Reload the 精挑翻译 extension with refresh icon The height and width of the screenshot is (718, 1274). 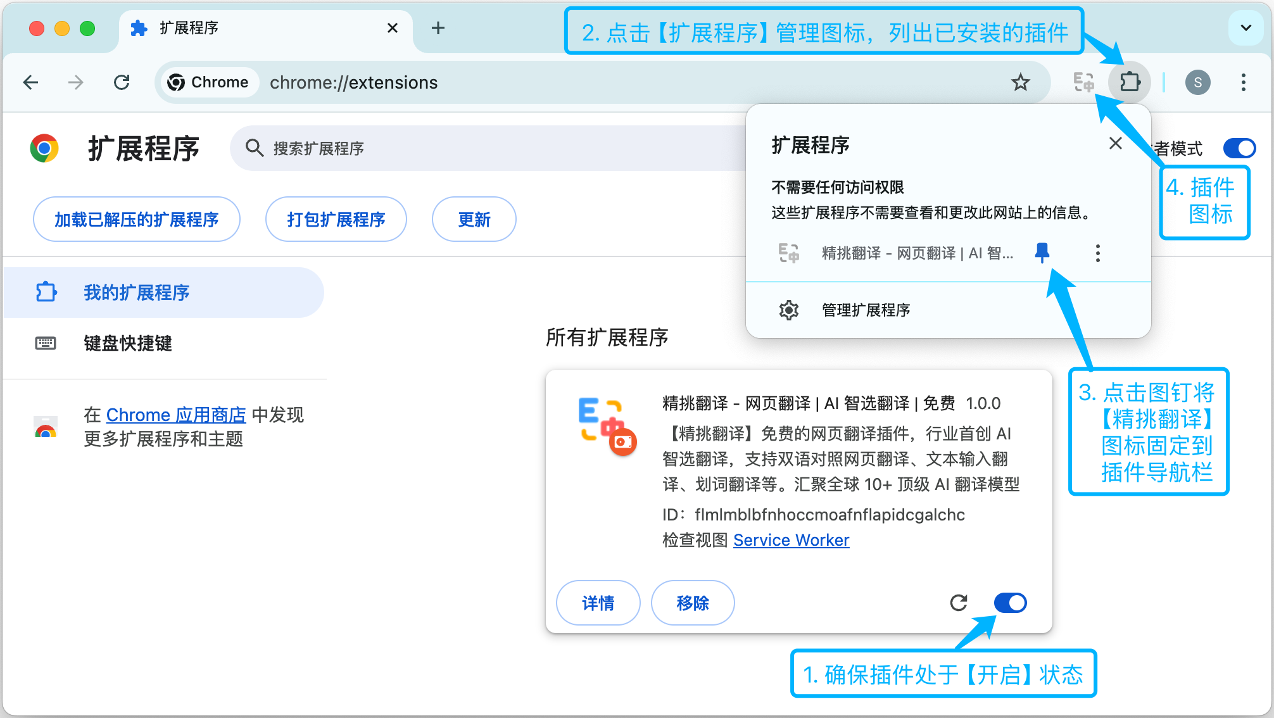point(959,603)
